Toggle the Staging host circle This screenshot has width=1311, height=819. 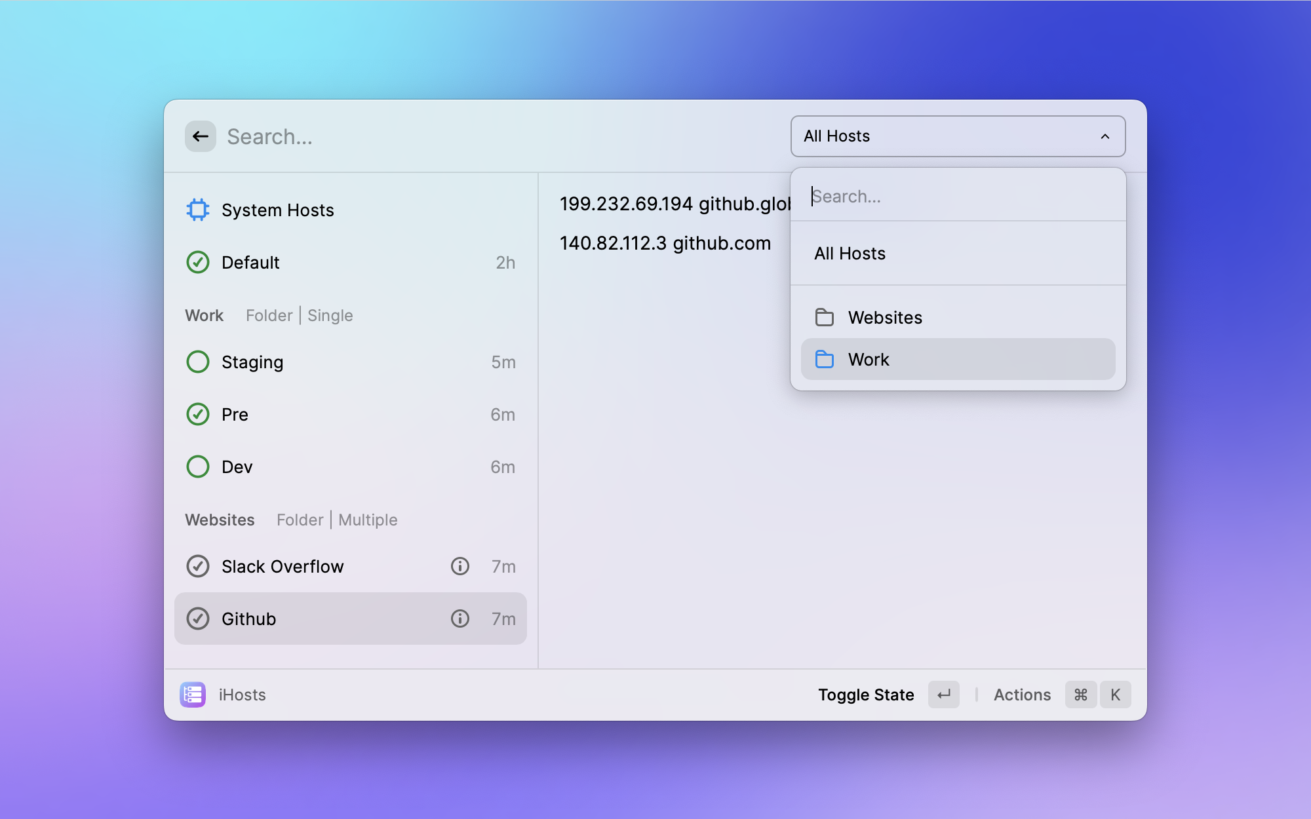[197, 362]
